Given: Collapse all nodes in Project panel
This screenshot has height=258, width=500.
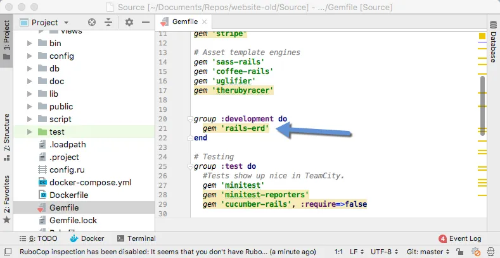Looking at the screenshot, I should (108, 22).
